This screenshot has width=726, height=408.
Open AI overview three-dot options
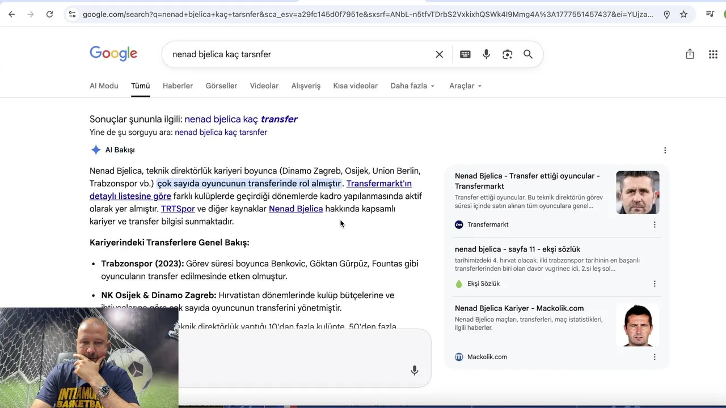tap(665, 150)
